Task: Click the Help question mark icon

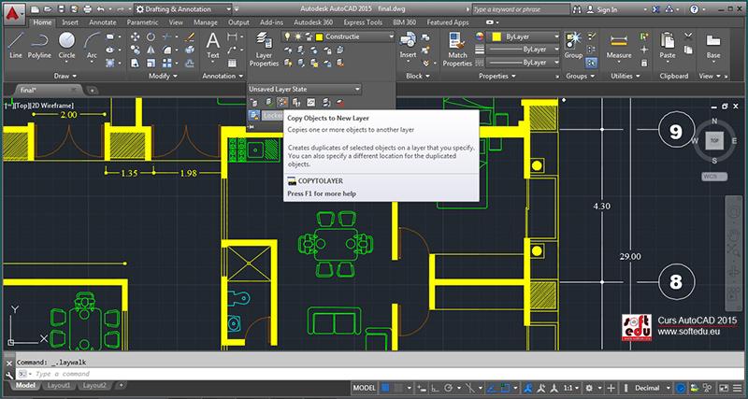Action: click(x=694, y=9)
